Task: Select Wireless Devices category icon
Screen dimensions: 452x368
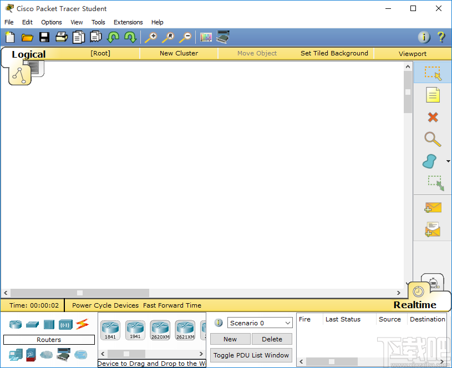Action: tap(66, 325)
